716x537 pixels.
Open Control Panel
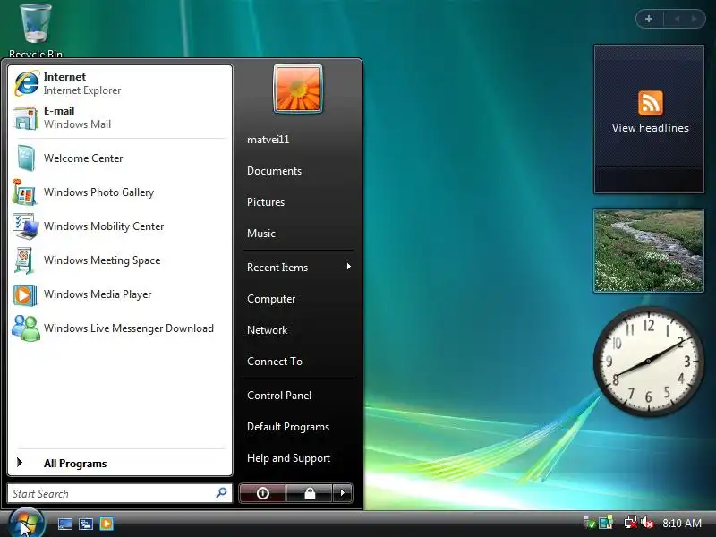pos(298,396)
